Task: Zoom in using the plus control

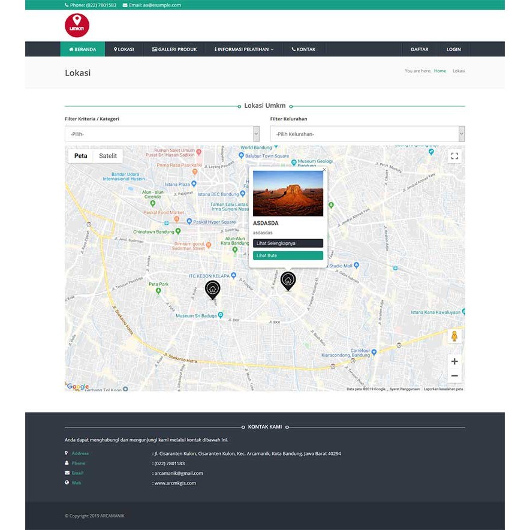Action: tap(454, 360)
